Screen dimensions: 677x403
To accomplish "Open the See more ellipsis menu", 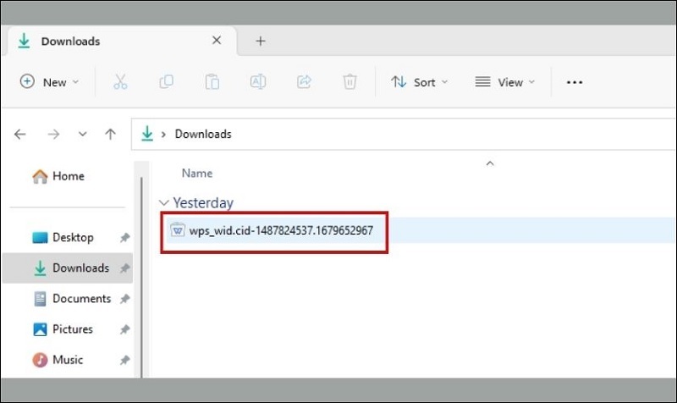I will 575,82.
